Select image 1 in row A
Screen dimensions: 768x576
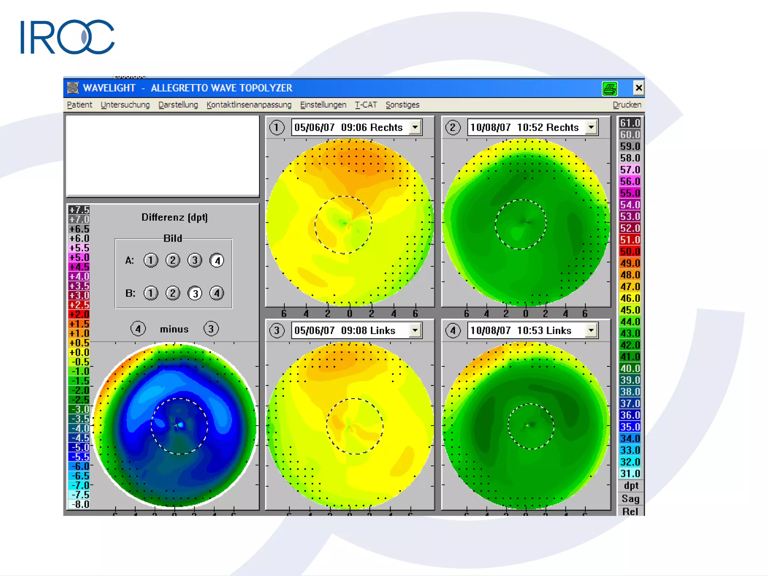(151, 260)
